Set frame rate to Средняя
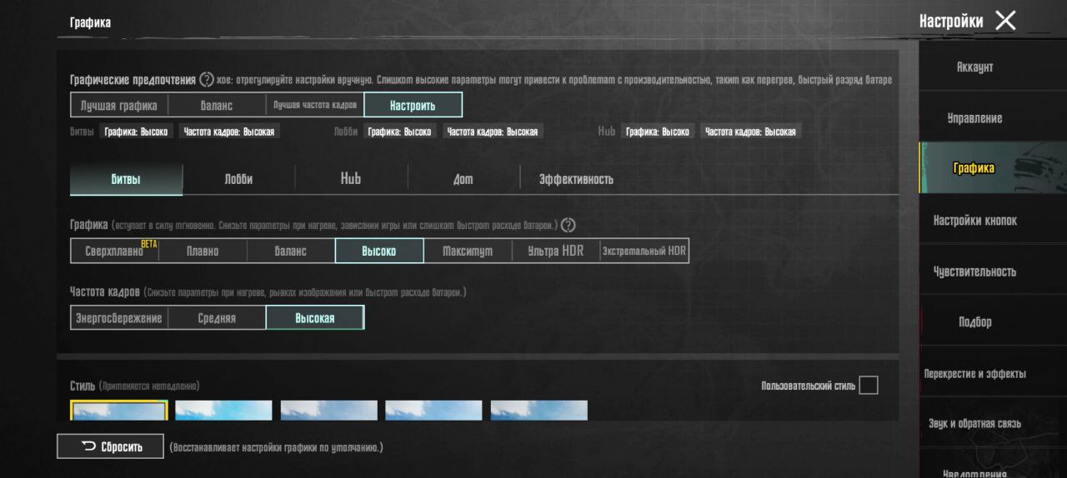Image resolution: width=1067 pixels, height=478 pixels. click(217, 318)
